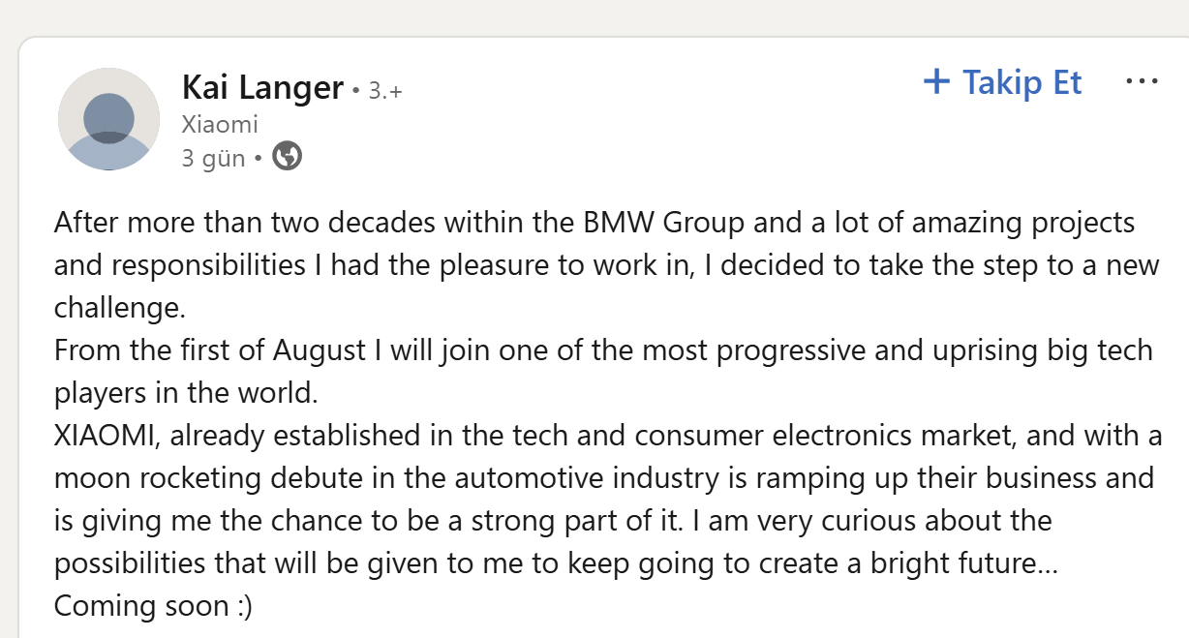
Task: Click the line starting 'possibilities that will be given'
Action: click(x=555, y=563)
